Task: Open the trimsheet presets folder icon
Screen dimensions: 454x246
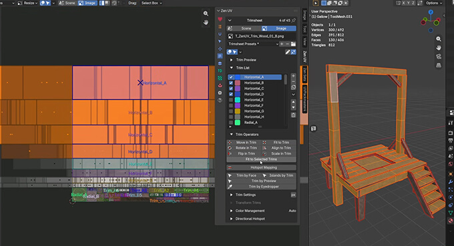Action: [x=293, y=44]
